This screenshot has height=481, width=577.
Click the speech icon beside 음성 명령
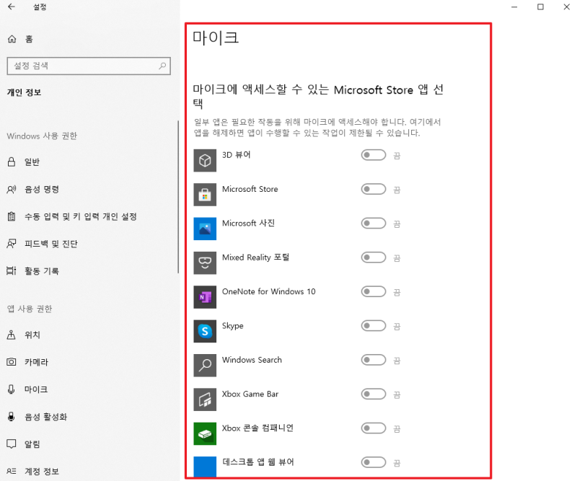coord(12,189)
